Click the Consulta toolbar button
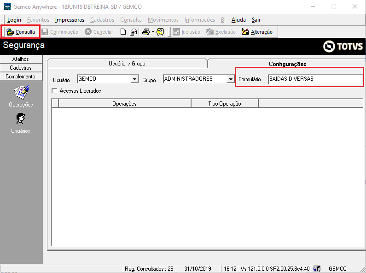 point(21,32)
